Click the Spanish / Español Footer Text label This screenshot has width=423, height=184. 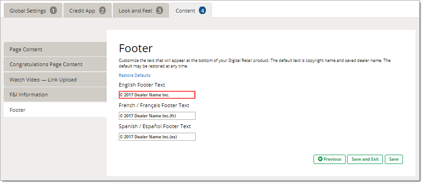tap(155, 126)
